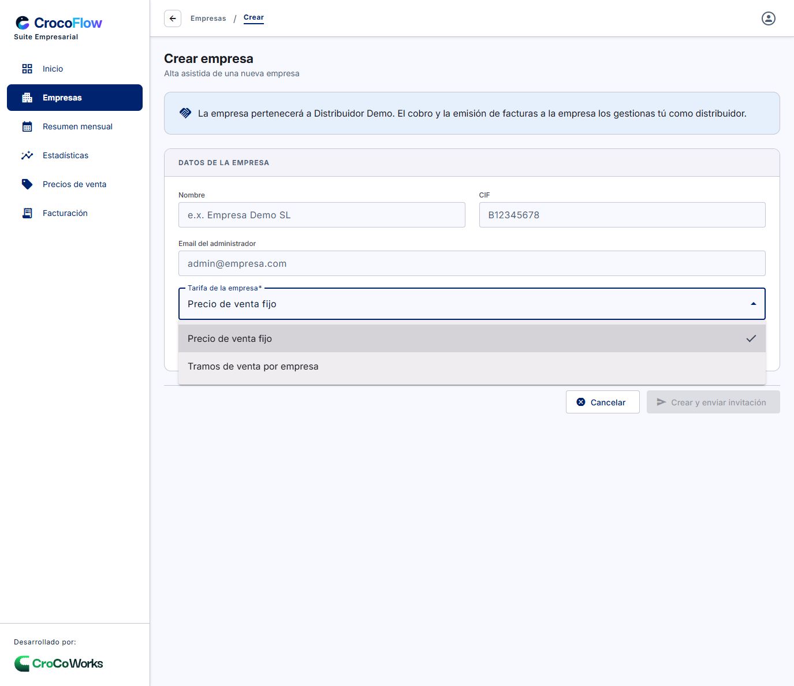Focus the Email del administrador field
This screenshot has height=686, width=794.
472,263
